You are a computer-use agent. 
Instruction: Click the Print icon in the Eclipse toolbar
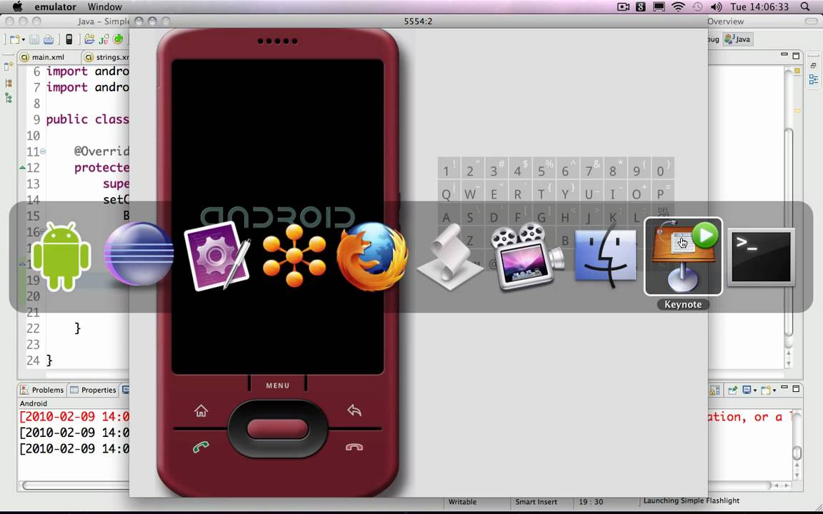[49, 39]
